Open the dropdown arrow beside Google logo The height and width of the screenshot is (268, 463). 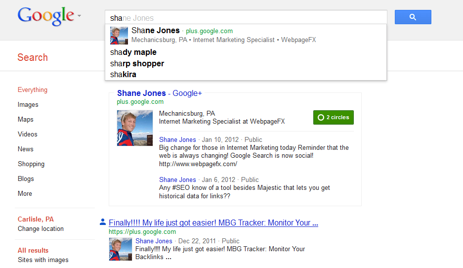(79, 16)
